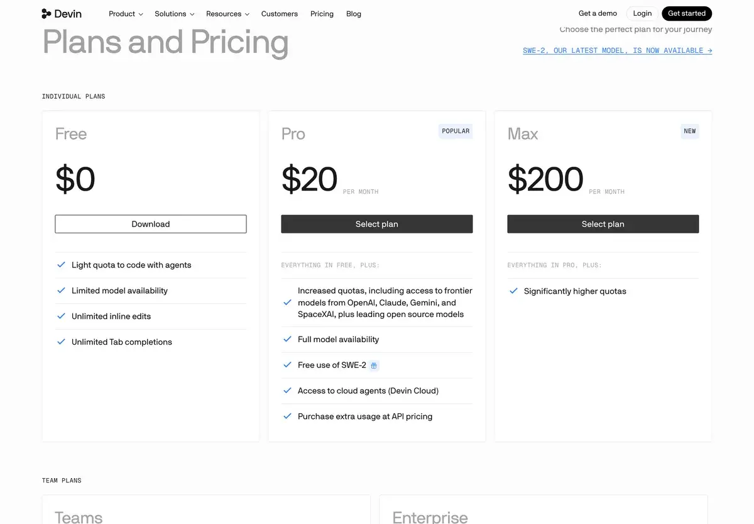Click the Enterprise plan card title
754x524 pixels.
(430, 517)
